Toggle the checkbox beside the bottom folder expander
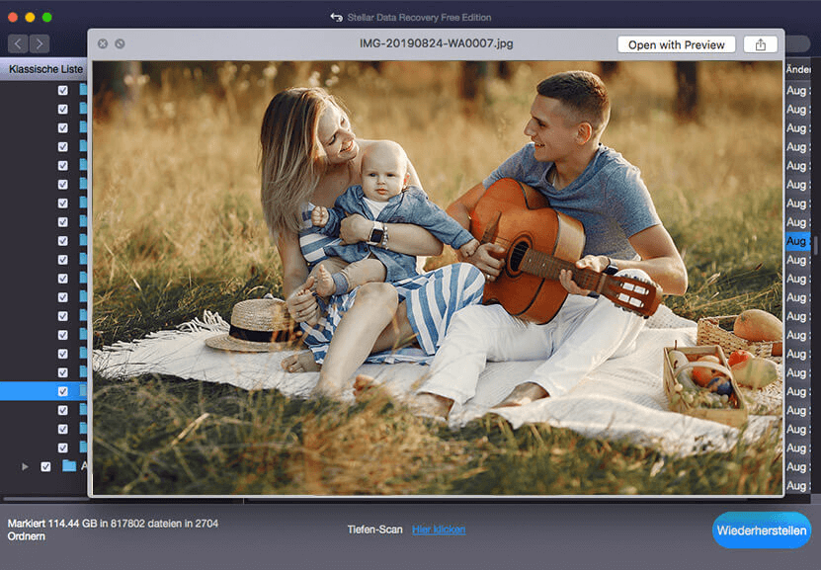The image size is (821, 570). click(x=45, y=466)
